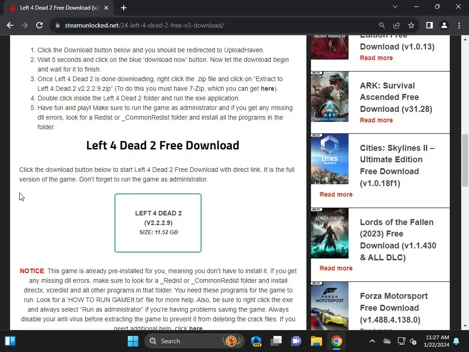
Task: Open Chrome side panel
Action: (430, 26)
